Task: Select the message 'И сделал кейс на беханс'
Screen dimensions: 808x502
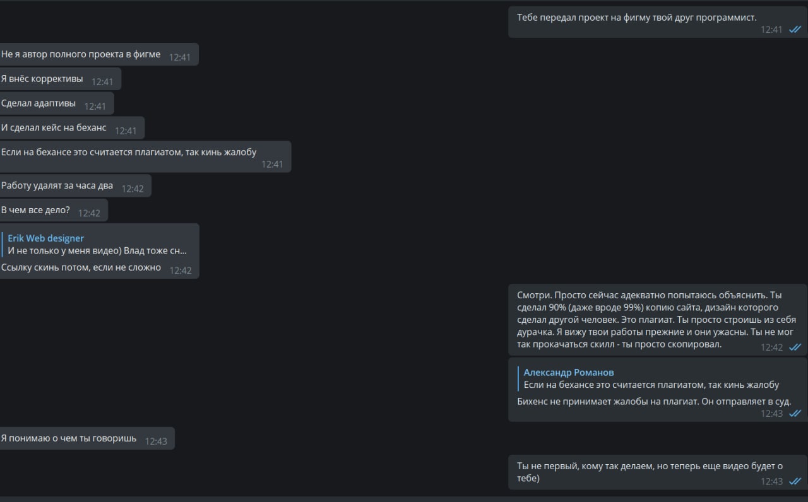Action: (54, 128)
